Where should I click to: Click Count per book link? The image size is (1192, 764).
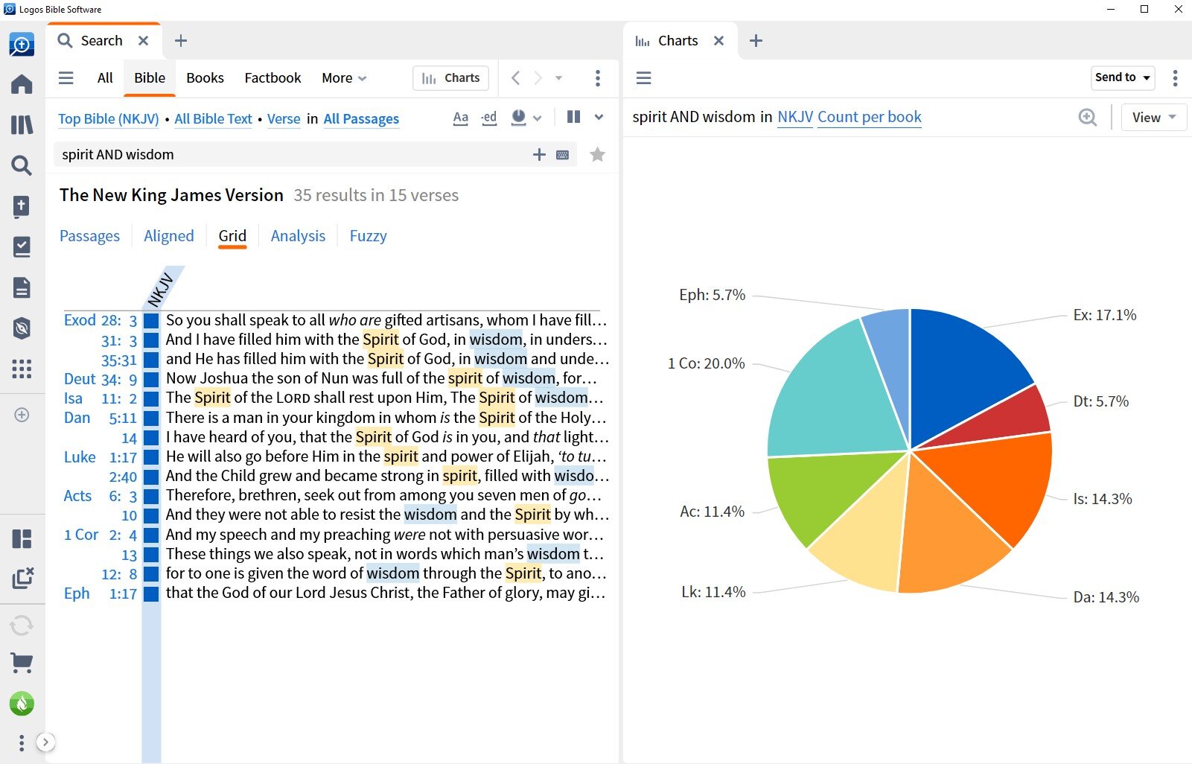(x=870, y=117)
